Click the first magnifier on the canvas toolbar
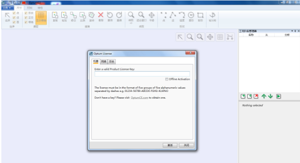The width and height of the screenshot is (300, 163). point(190,37)
